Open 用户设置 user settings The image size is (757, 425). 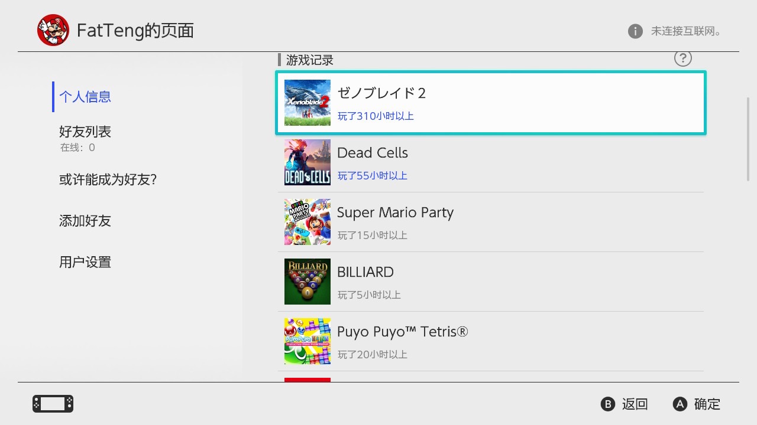pos(85,262)
